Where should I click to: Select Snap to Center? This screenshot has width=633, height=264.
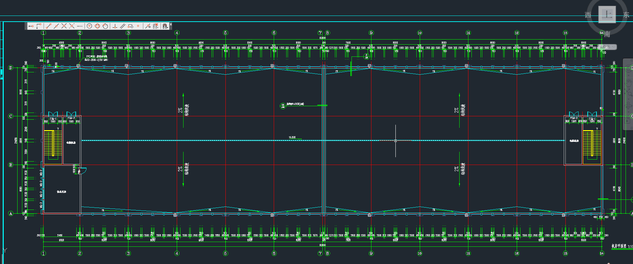click(90, 26)
